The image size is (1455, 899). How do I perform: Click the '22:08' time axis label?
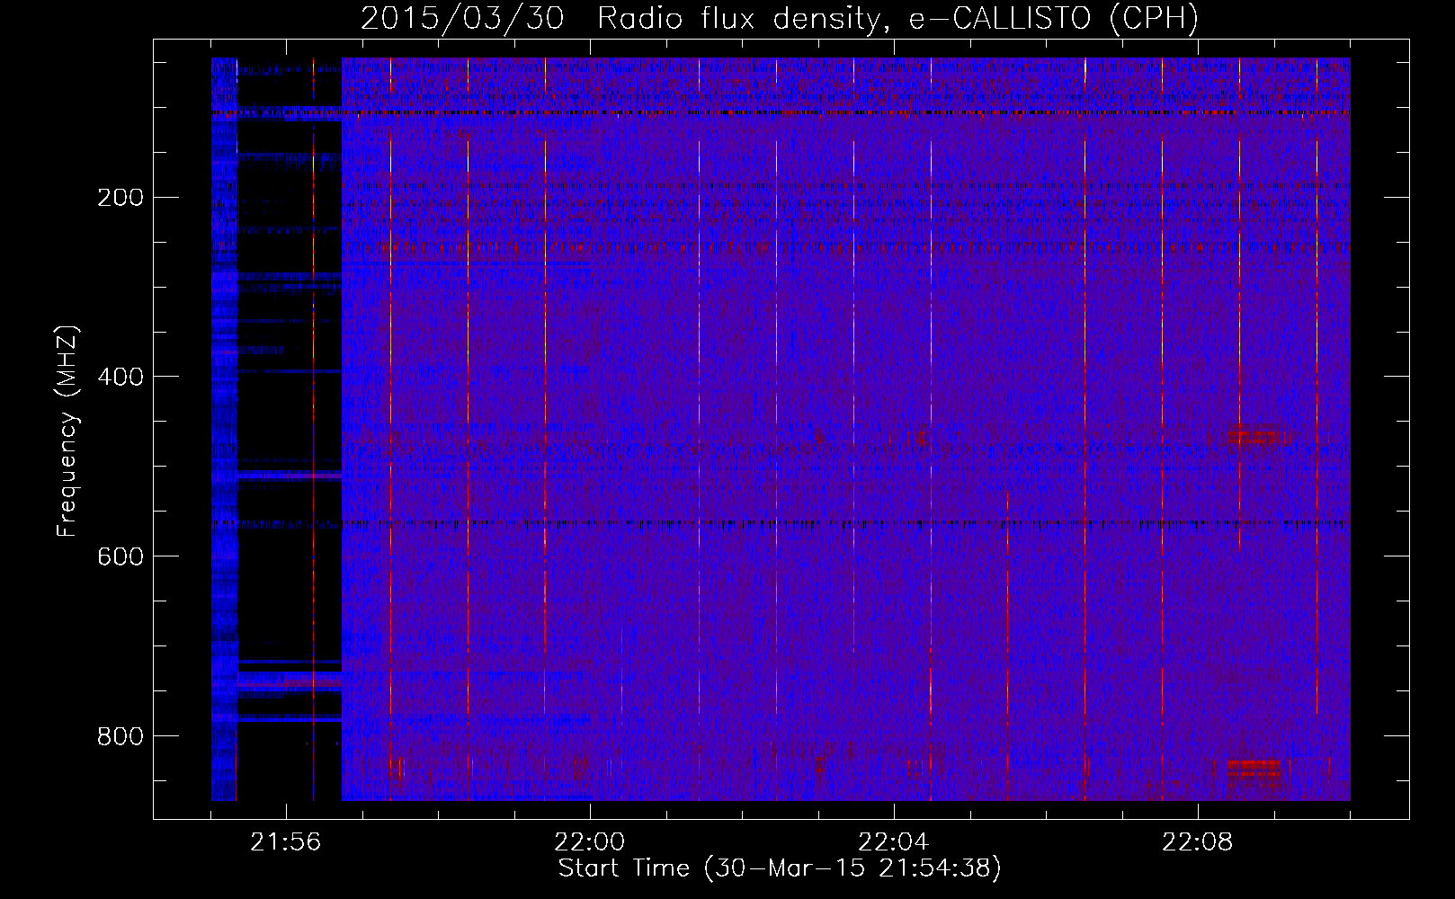pos(1198,842)
